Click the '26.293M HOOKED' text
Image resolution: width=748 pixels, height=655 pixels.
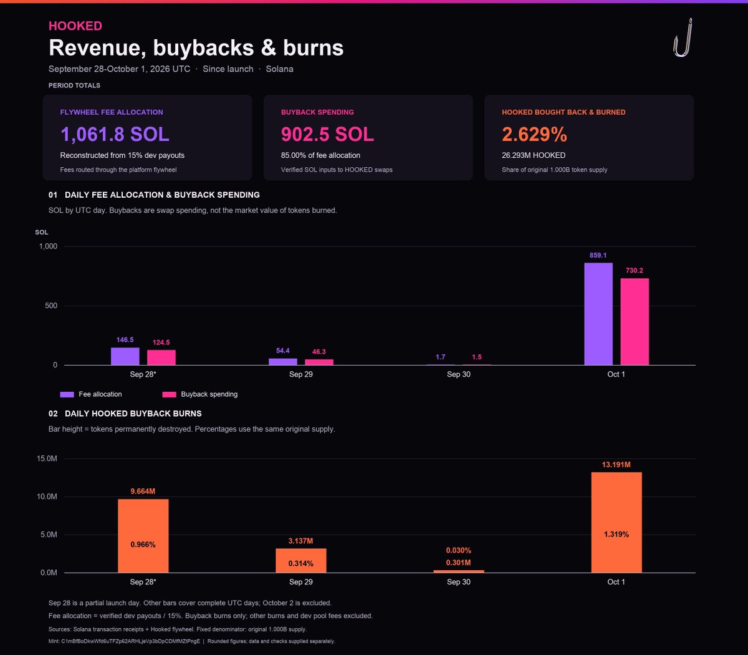534,155
